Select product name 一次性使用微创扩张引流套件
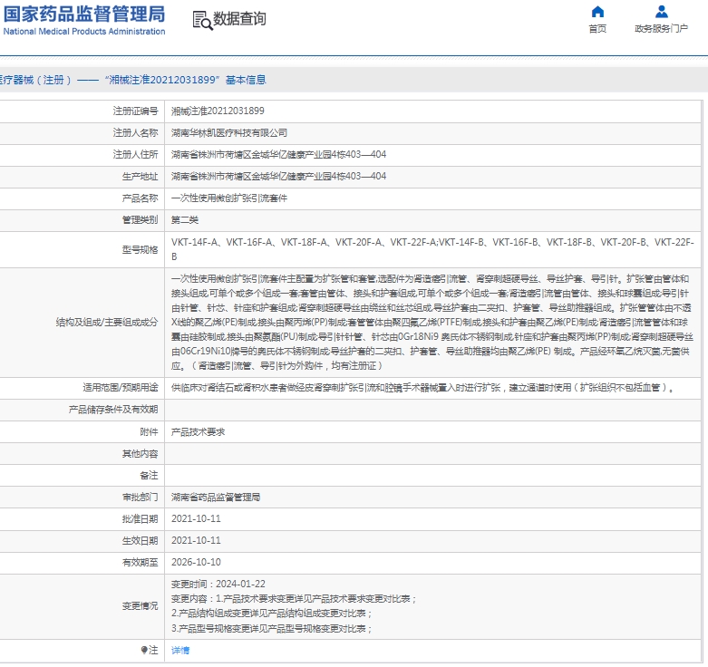 229,198
